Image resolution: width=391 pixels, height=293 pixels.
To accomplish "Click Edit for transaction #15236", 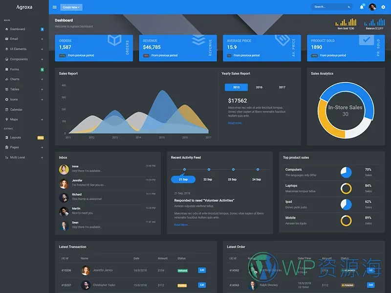I will point(202,270).
